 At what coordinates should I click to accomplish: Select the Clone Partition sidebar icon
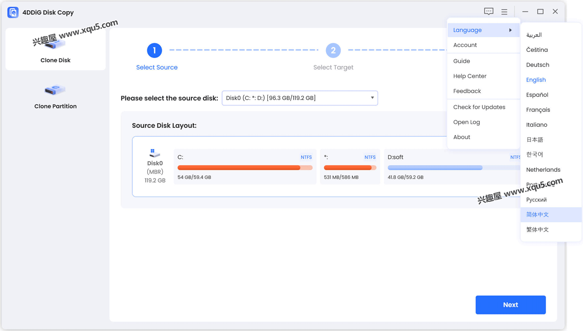(55, 90)
